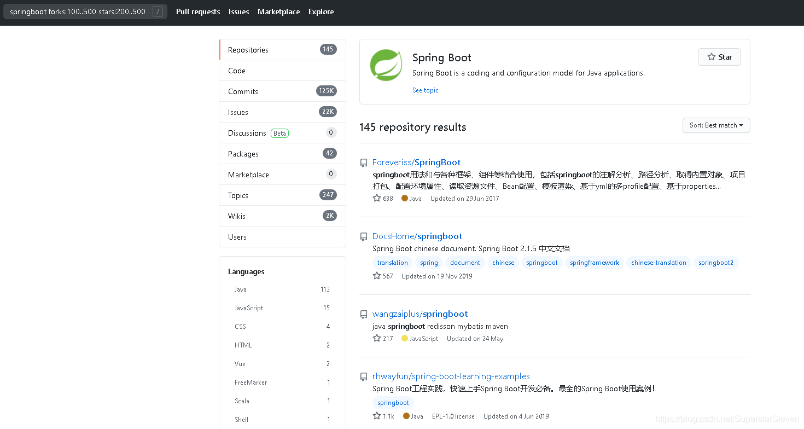Click the Spring Boot leaf logo
This screenshot has width=804, height=429.
(386, 65)
